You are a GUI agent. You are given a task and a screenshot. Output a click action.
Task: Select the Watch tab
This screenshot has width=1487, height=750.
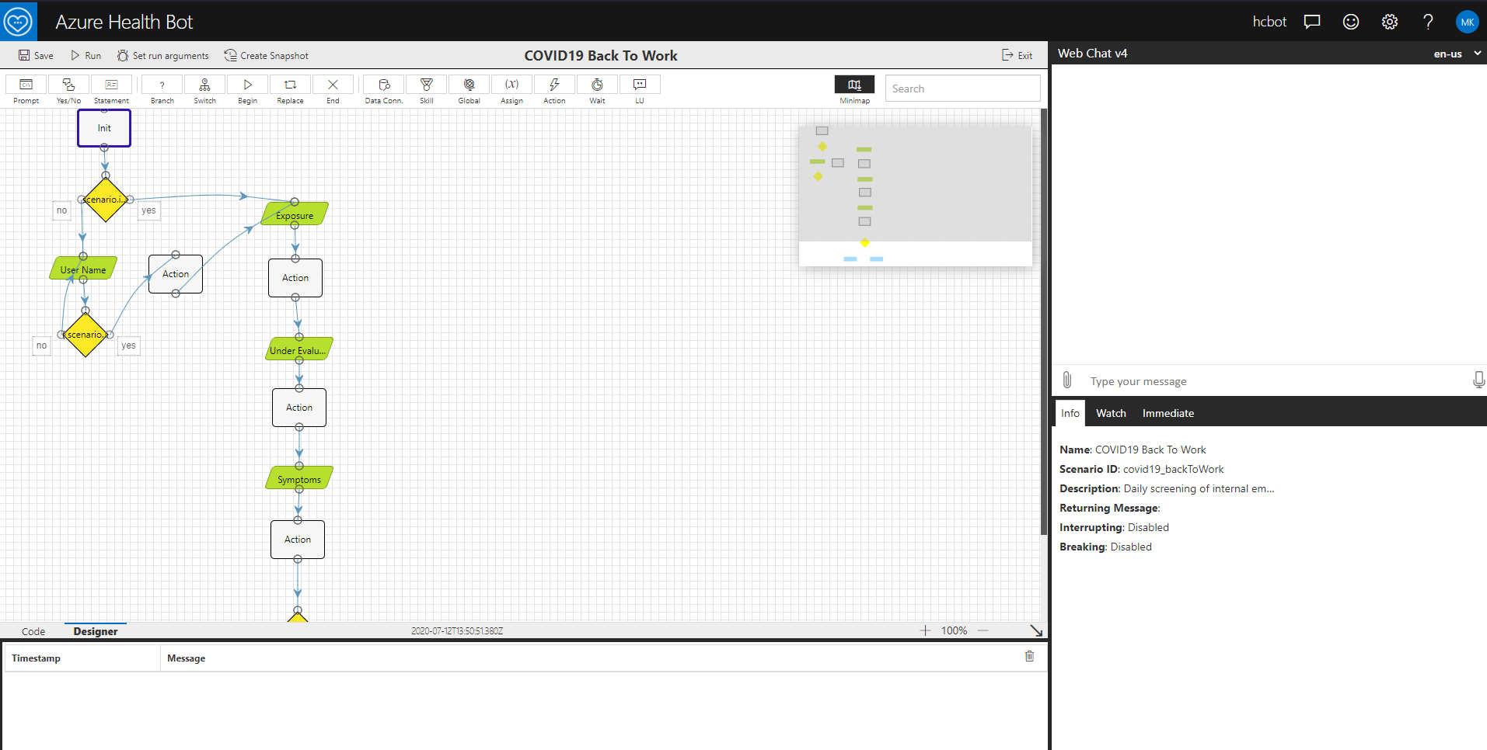(x=1111, y=413)
